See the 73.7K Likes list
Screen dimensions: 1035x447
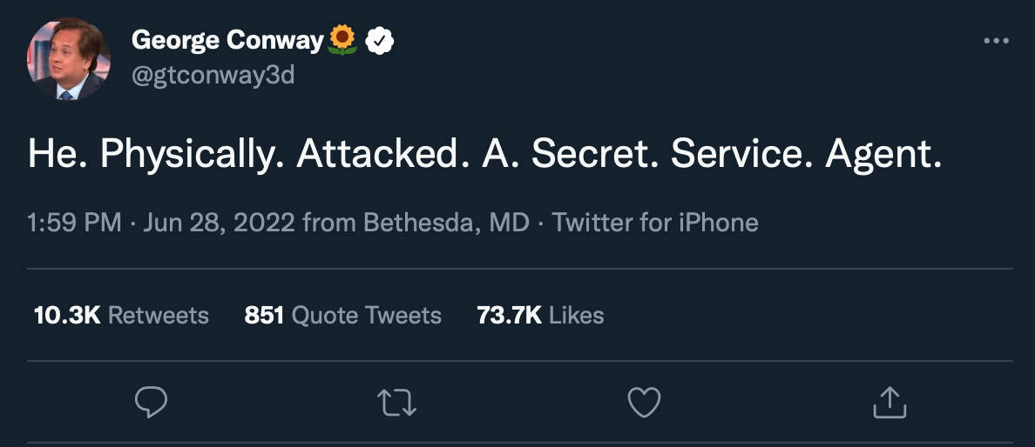[x=540, y=315]
